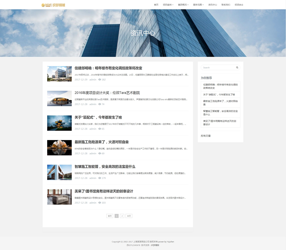Open thumbnail of 伦敦Tara艺术剧院 article
The width and height of the screenshot is (286, 250).
tap(59, 98)
